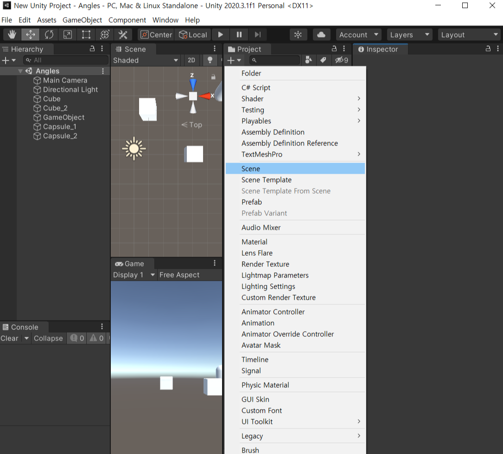Select the sun light gizmo
The width and height of the screenshot is (503, 454).
(x=134, y=148)
